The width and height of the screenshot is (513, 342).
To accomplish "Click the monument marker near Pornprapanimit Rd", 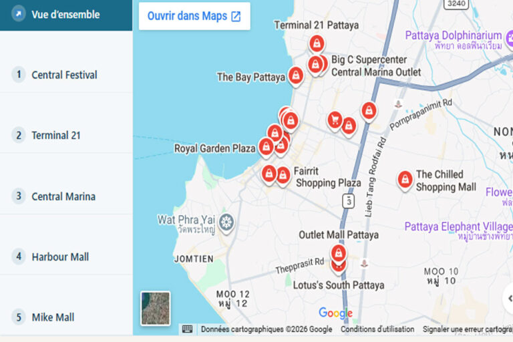I will pyautogui.click(x=398, y=104).
